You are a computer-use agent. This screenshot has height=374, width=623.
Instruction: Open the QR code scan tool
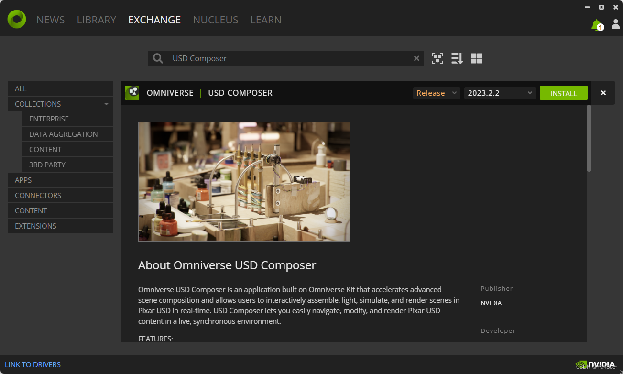(x=437, y=58)
